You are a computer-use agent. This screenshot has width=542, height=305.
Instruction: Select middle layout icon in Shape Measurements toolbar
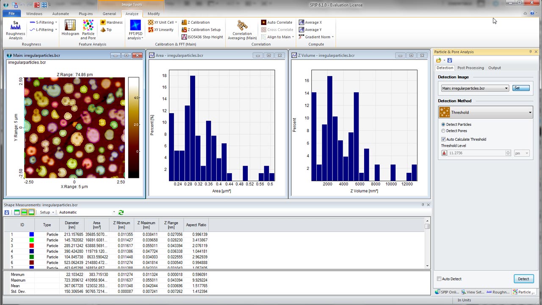[x=24, y=212]
